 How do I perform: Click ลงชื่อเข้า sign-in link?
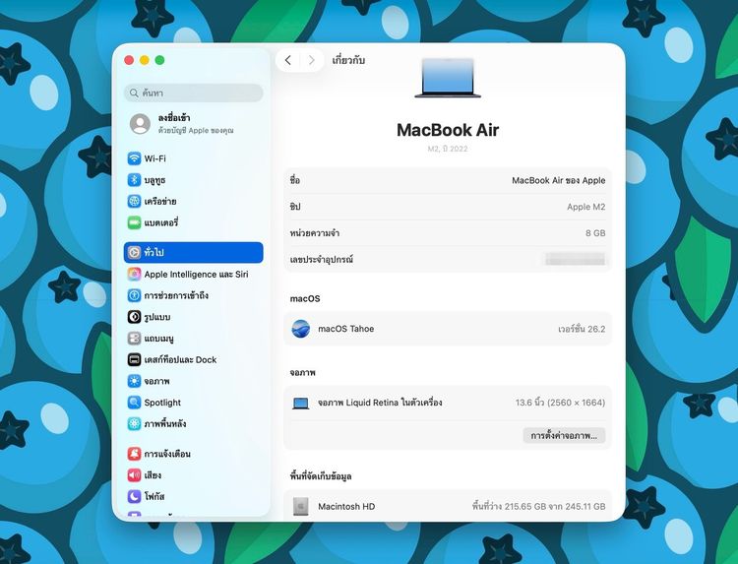pyautogui.click(x=174, y=118)
